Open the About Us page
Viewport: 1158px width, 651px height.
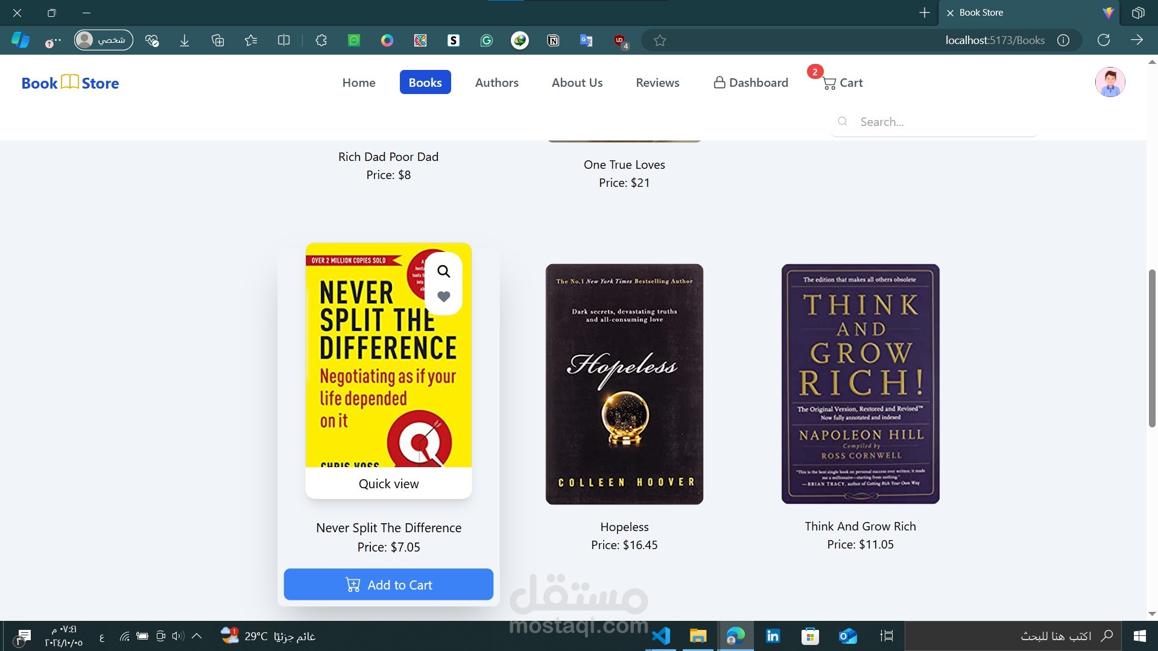577,83
